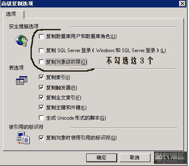Image resolution: width=189 pixels, height=166 pixels.
Task: Click the table options grid icon
Action: pyautogui.click(x=21, y=80)
